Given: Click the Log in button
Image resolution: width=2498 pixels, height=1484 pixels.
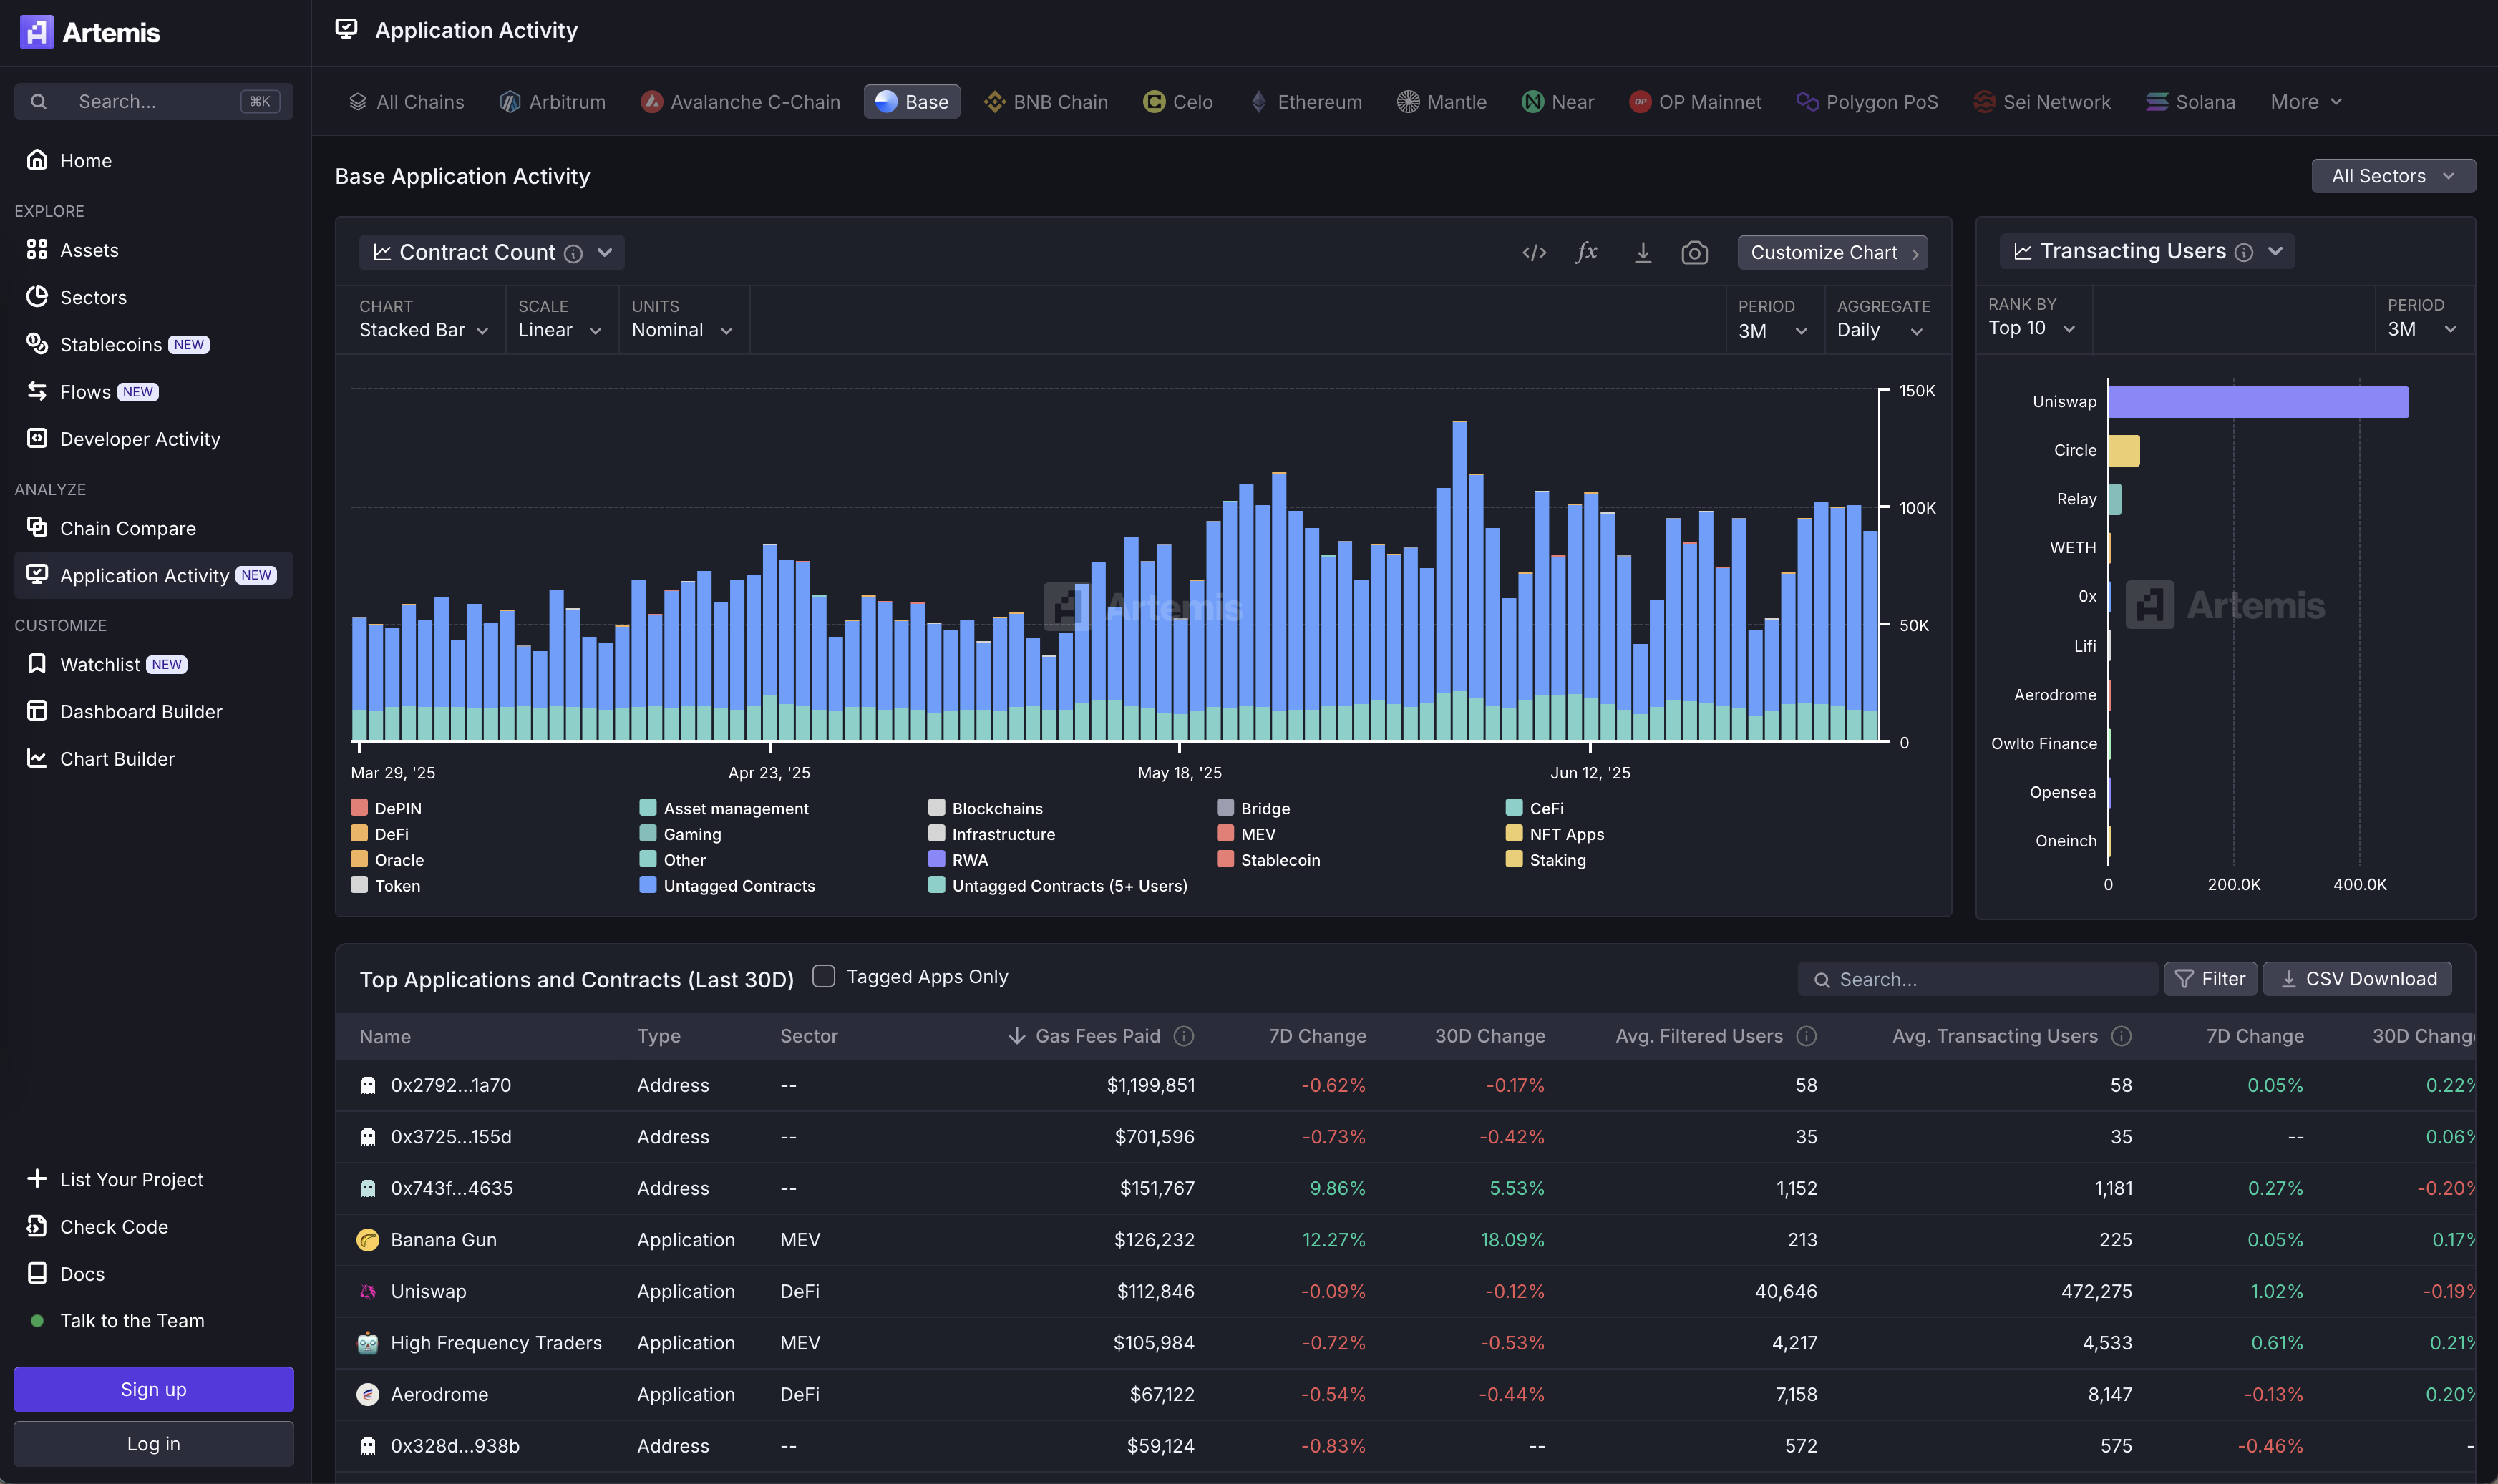Looking at the screenshot, I should tap(153, 1443).
